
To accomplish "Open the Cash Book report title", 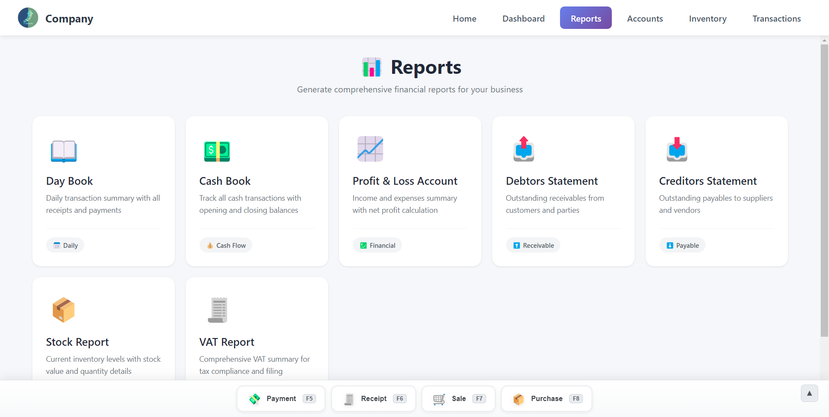I will (x=225, y=181).
